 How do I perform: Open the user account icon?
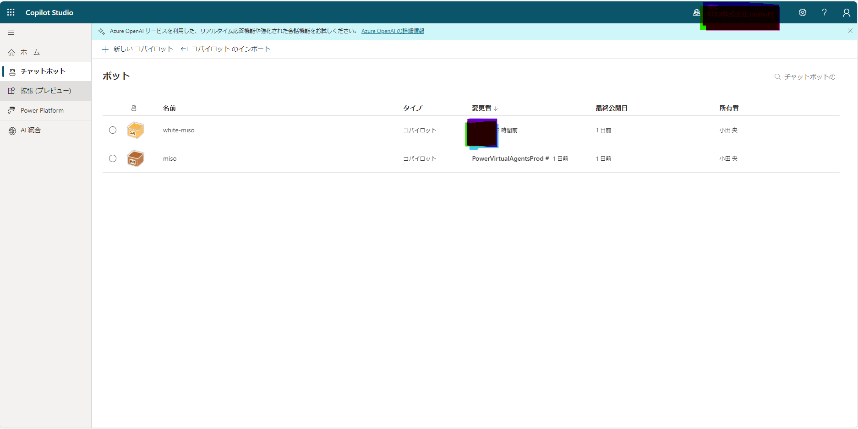(846, 12)
